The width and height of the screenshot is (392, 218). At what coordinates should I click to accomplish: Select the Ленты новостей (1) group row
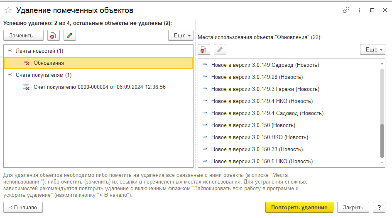tap(98, 51)
